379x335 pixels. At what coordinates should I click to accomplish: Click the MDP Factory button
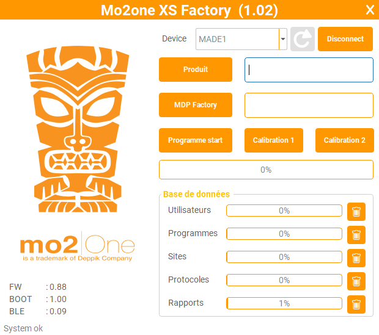tap(196, 105)
